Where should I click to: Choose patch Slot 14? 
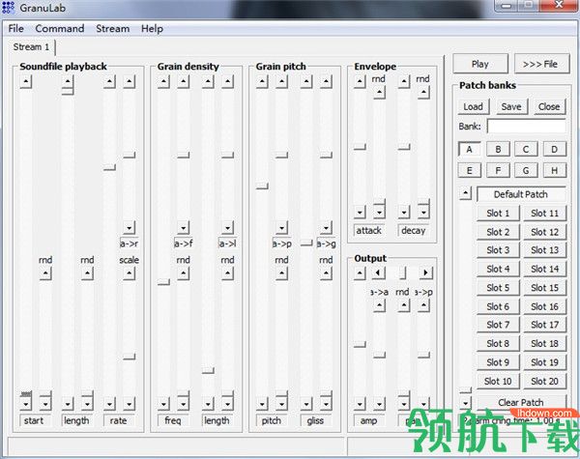[x=544, y=269]
